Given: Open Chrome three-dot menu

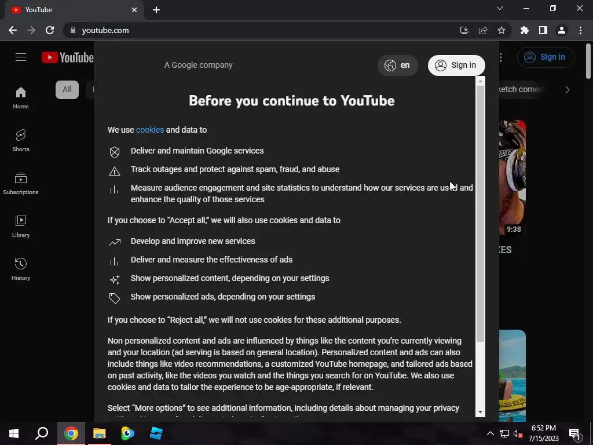Looking at the screenshot, I should point(580,30).
